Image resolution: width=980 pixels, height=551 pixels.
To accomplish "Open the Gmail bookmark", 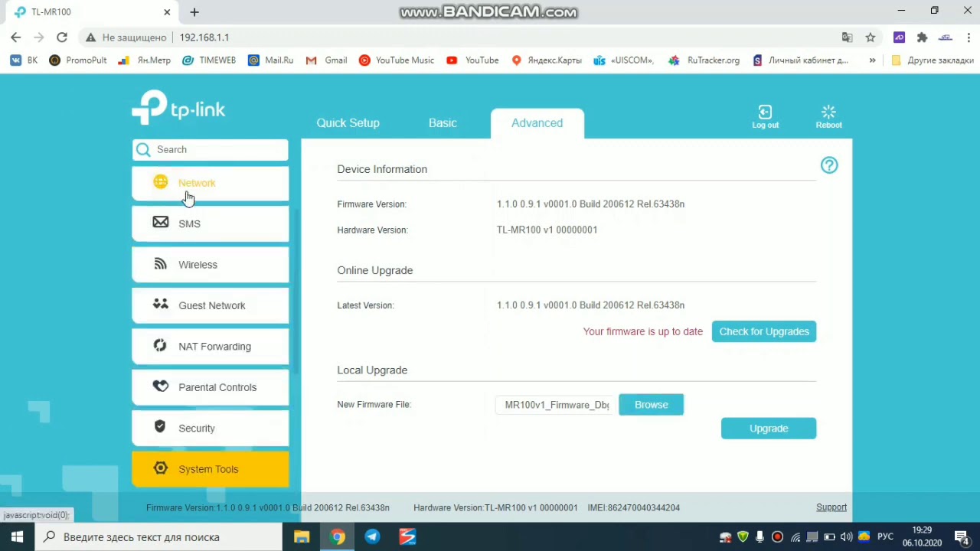I will [x=327, y=60].
